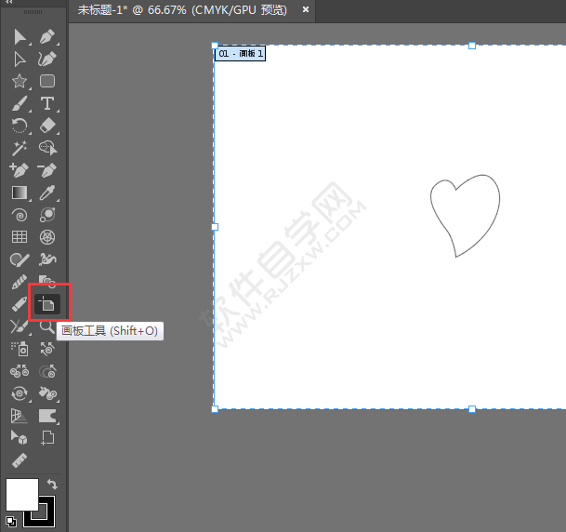The height and width of the screenshot is (532, 566).
Task: Click the white Fill color box
Action: point(21,494)
